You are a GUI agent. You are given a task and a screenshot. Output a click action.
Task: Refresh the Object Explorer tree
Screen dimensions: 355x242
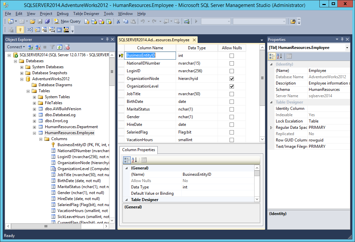tap(59, 47)
